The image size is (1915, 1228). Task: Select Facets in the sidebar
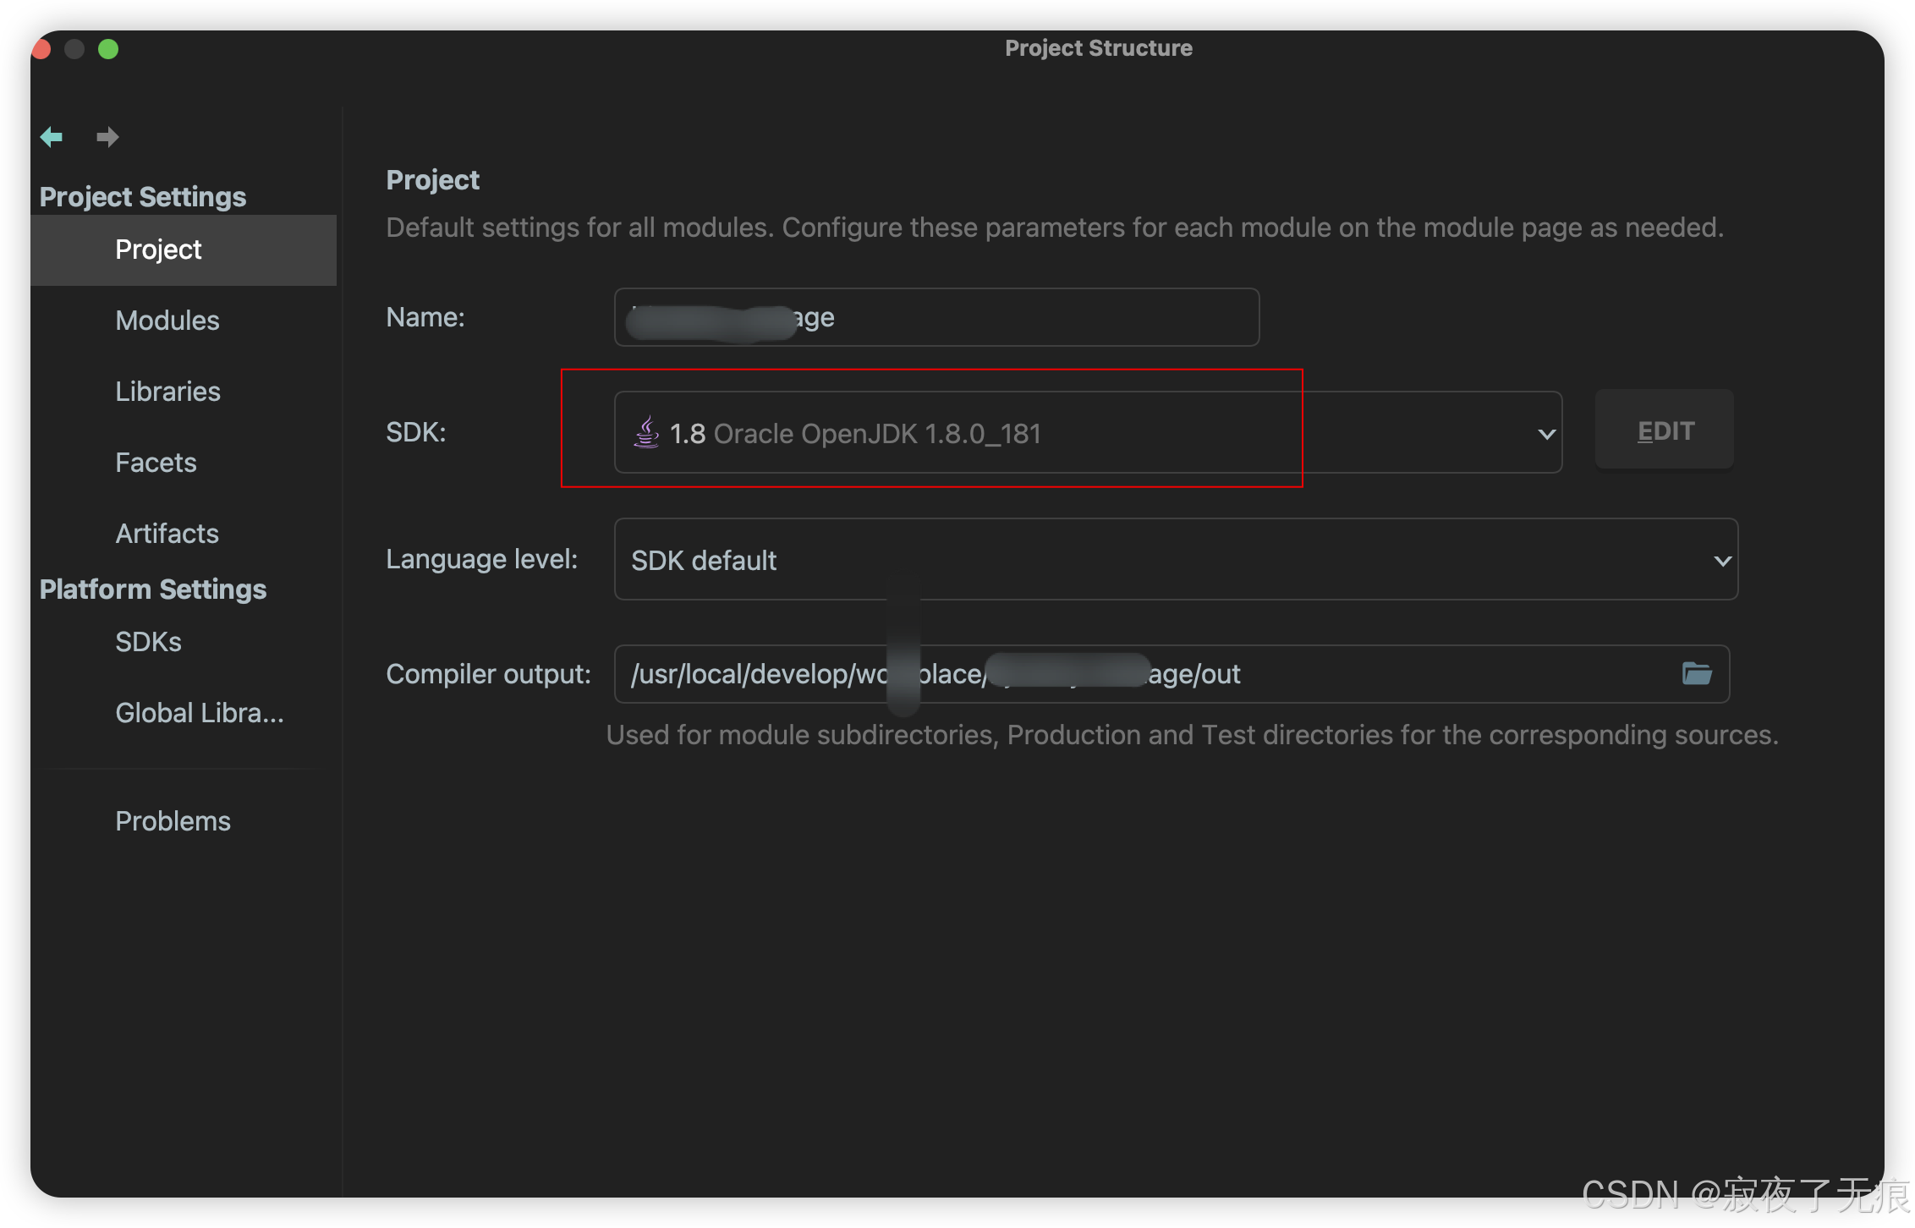coord(156,463)
